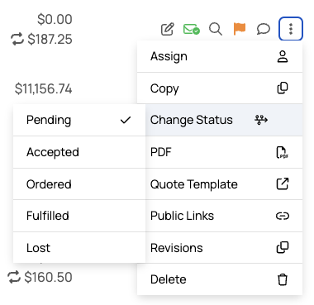Screen dimensions: 314x305
Task: Choose Copy in the actions menu
Action: [x=220, y=88]
